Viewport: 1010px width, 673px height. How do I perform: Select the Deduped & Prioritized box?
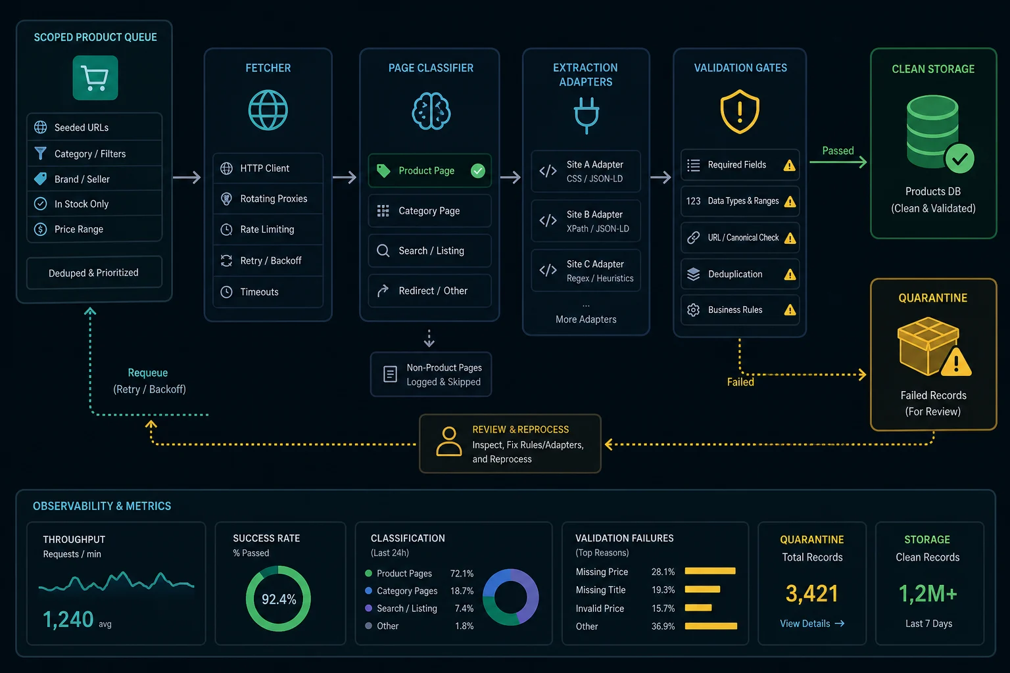[94, 273]
